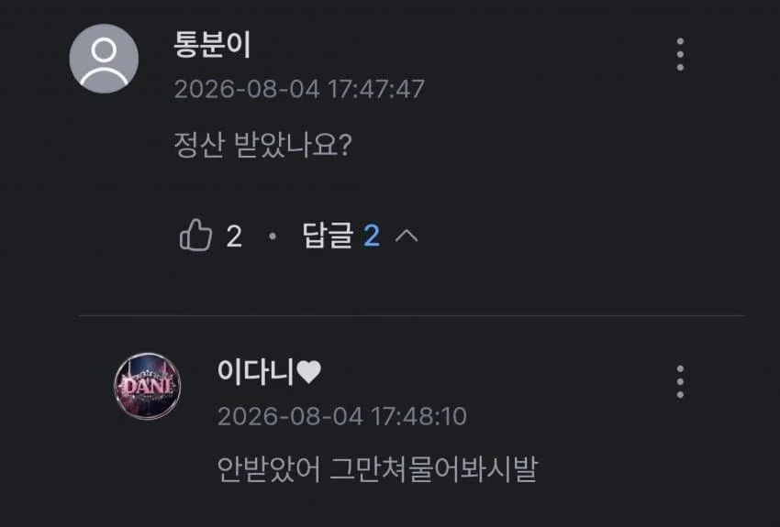Open the DANI profile picture

(148, 387)
